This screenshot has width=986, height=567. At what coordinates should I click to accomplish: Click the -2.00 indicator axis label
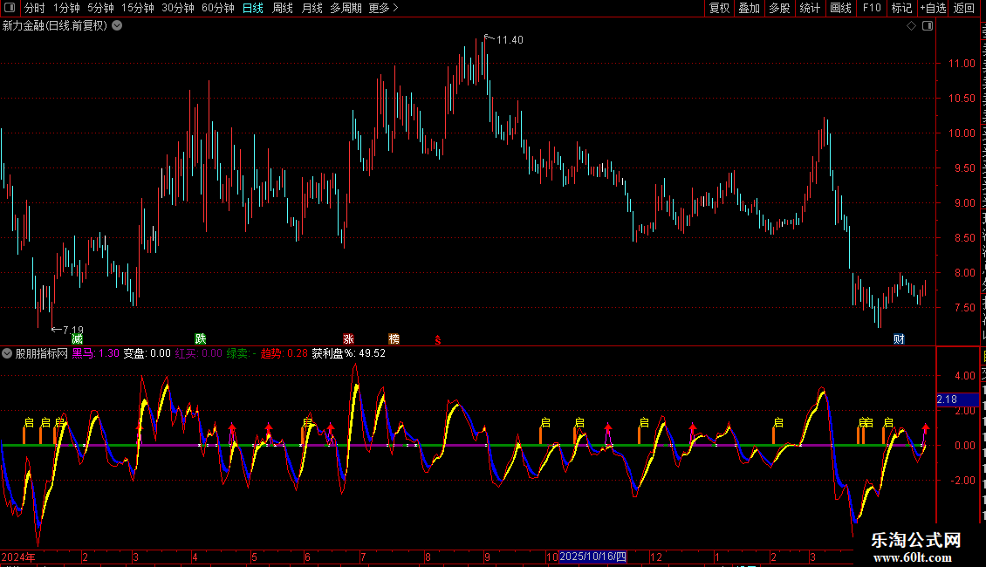point(962,481)
